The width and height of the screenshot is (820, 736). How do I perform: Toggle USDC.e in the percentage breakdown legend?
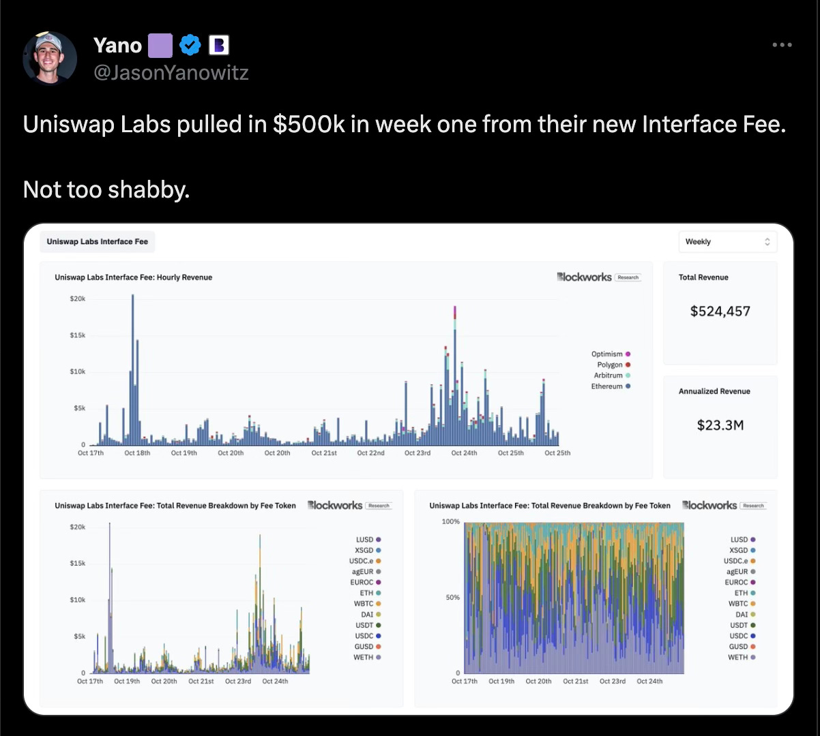point(740,561)
